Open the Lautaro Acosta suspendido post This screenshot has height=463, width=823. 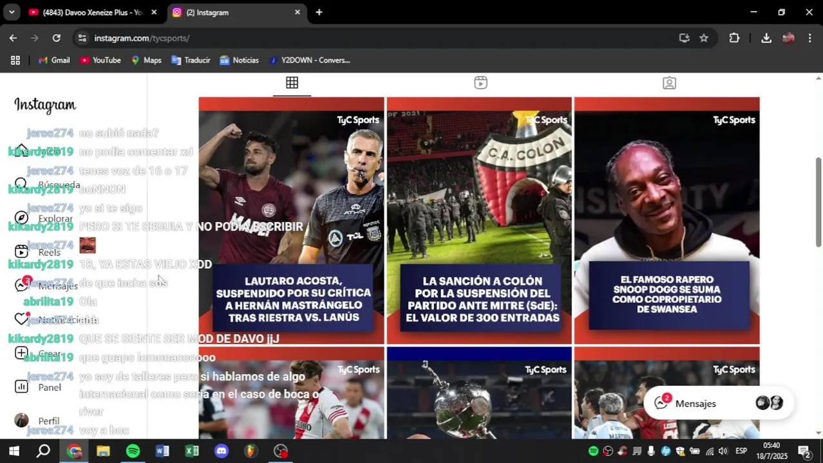[x=292, y=221]
